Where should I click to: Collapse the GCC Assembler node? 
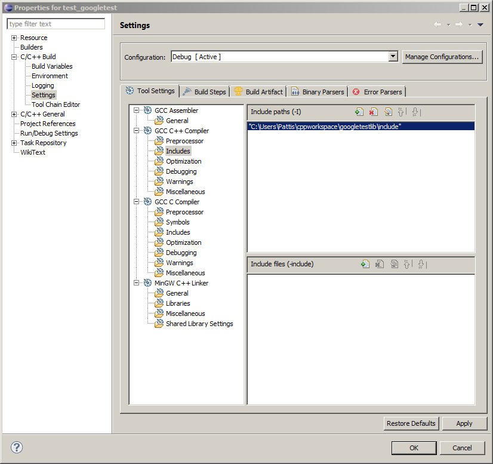pos(136,110)
